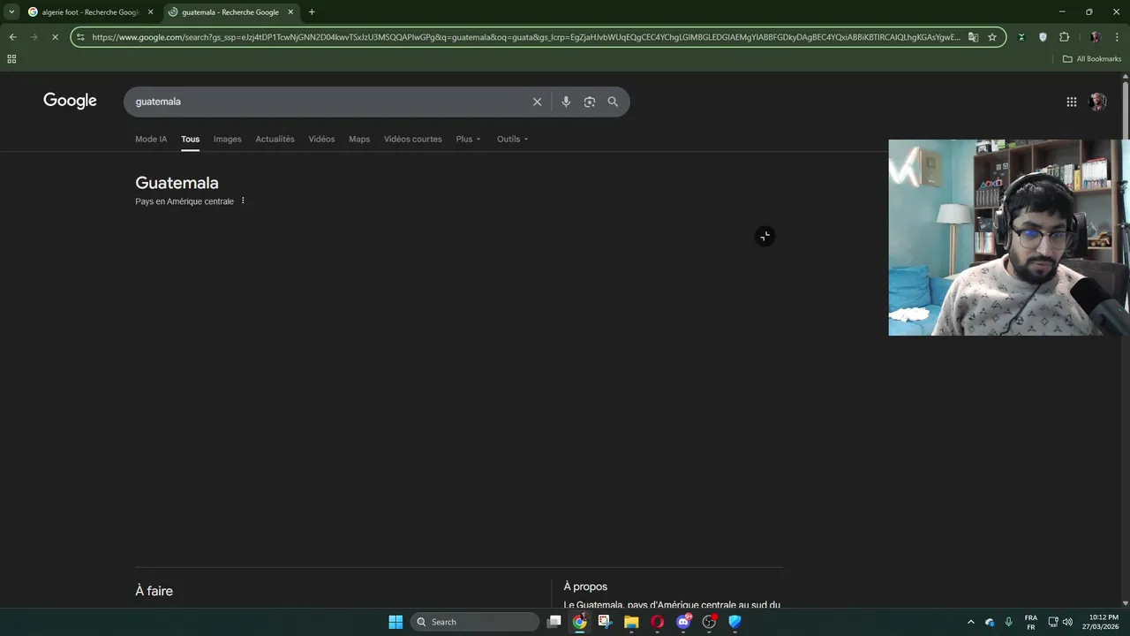Click the Google logo
1130x636 pixels.
(x=70, y=101)
